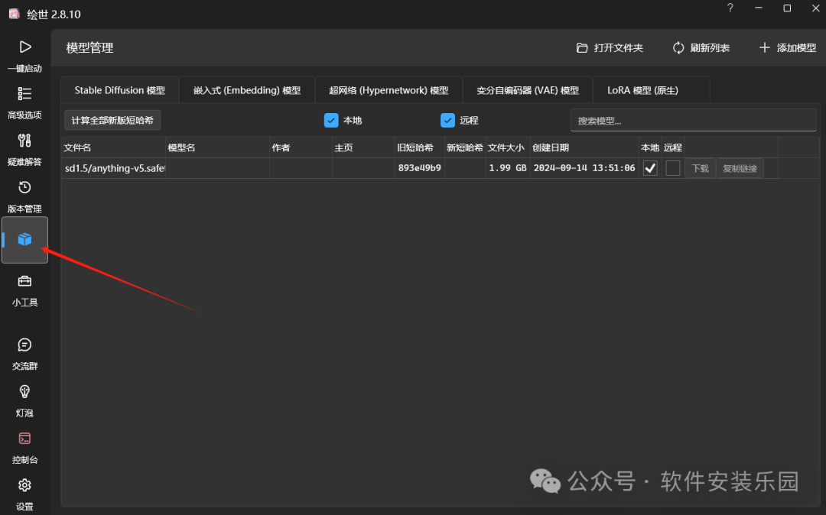The height and width of the screenshot is (515, 826).
Task: Click inside the 搜索模型 search field
Action: (693, 120)
